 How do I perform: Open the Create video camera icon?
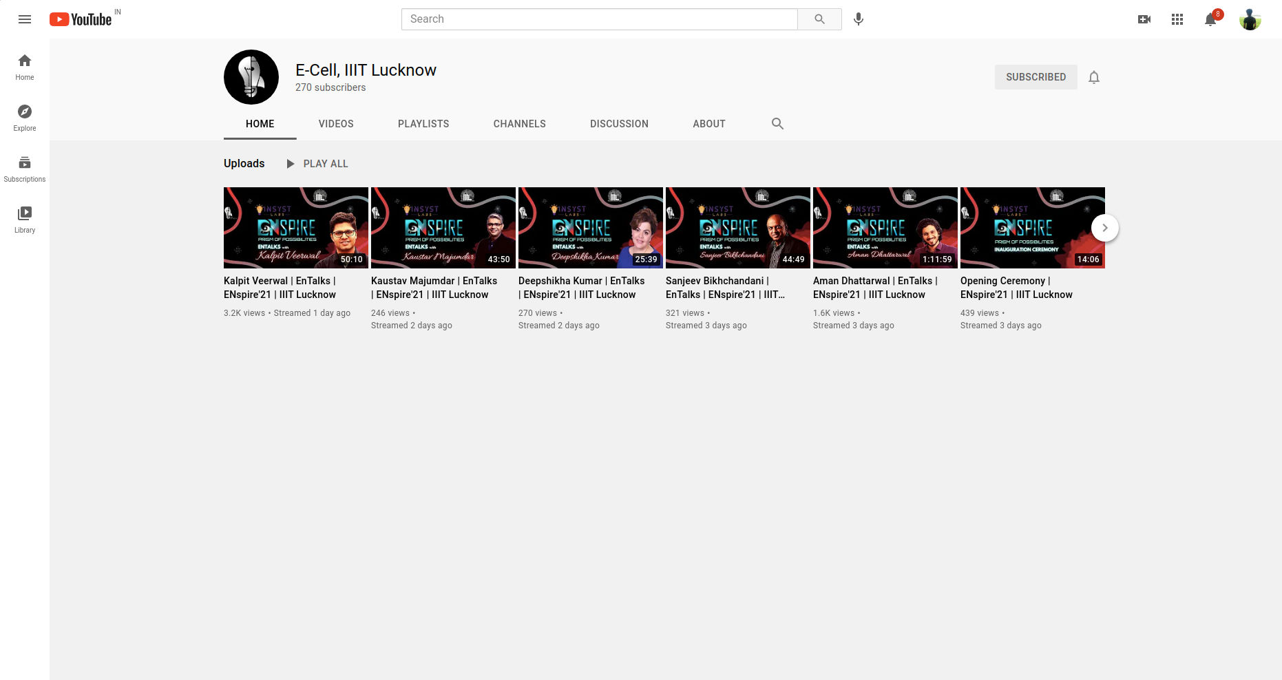coord(1144,19)
